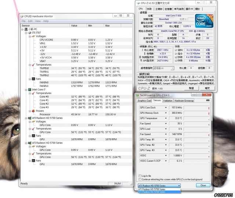
Task: Open GPU Core Clock sensor dropdown
Action: [166, 107]
